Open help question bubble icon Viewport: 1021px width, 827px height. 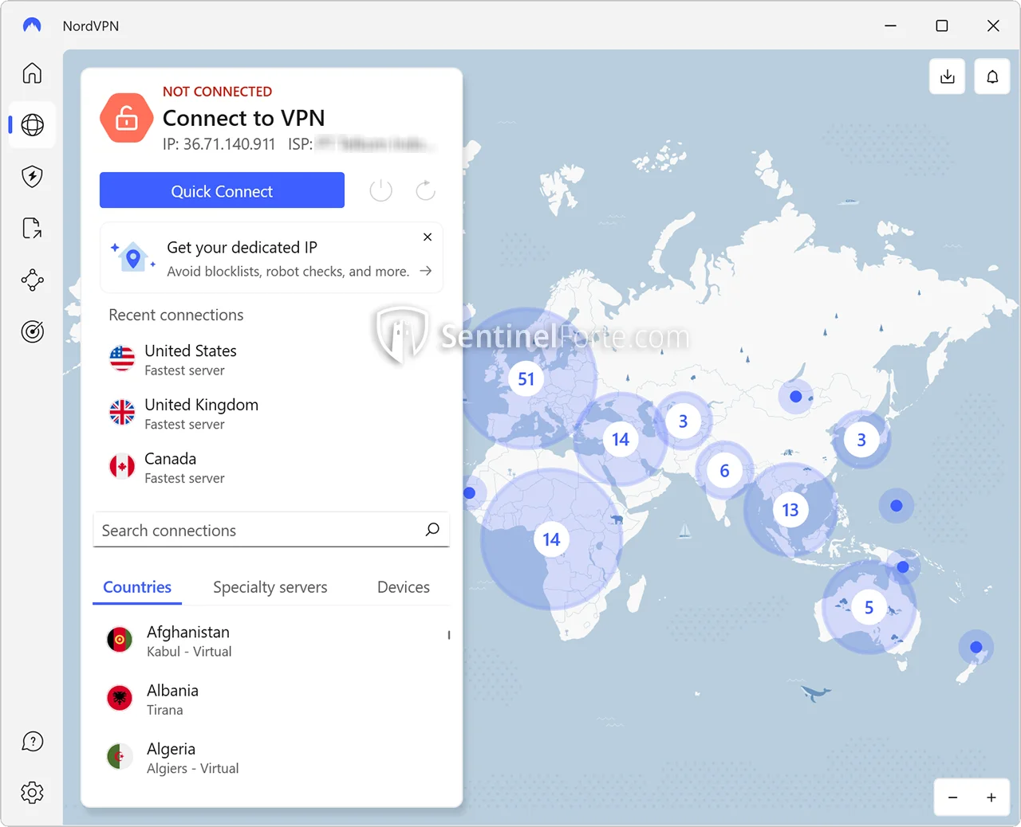click(x=32, y=742)
